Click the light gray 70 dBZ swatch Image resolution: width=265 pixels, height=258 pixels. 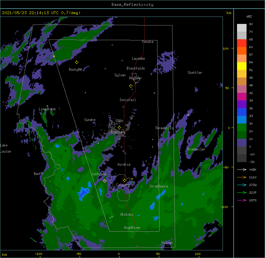(242, 28)
